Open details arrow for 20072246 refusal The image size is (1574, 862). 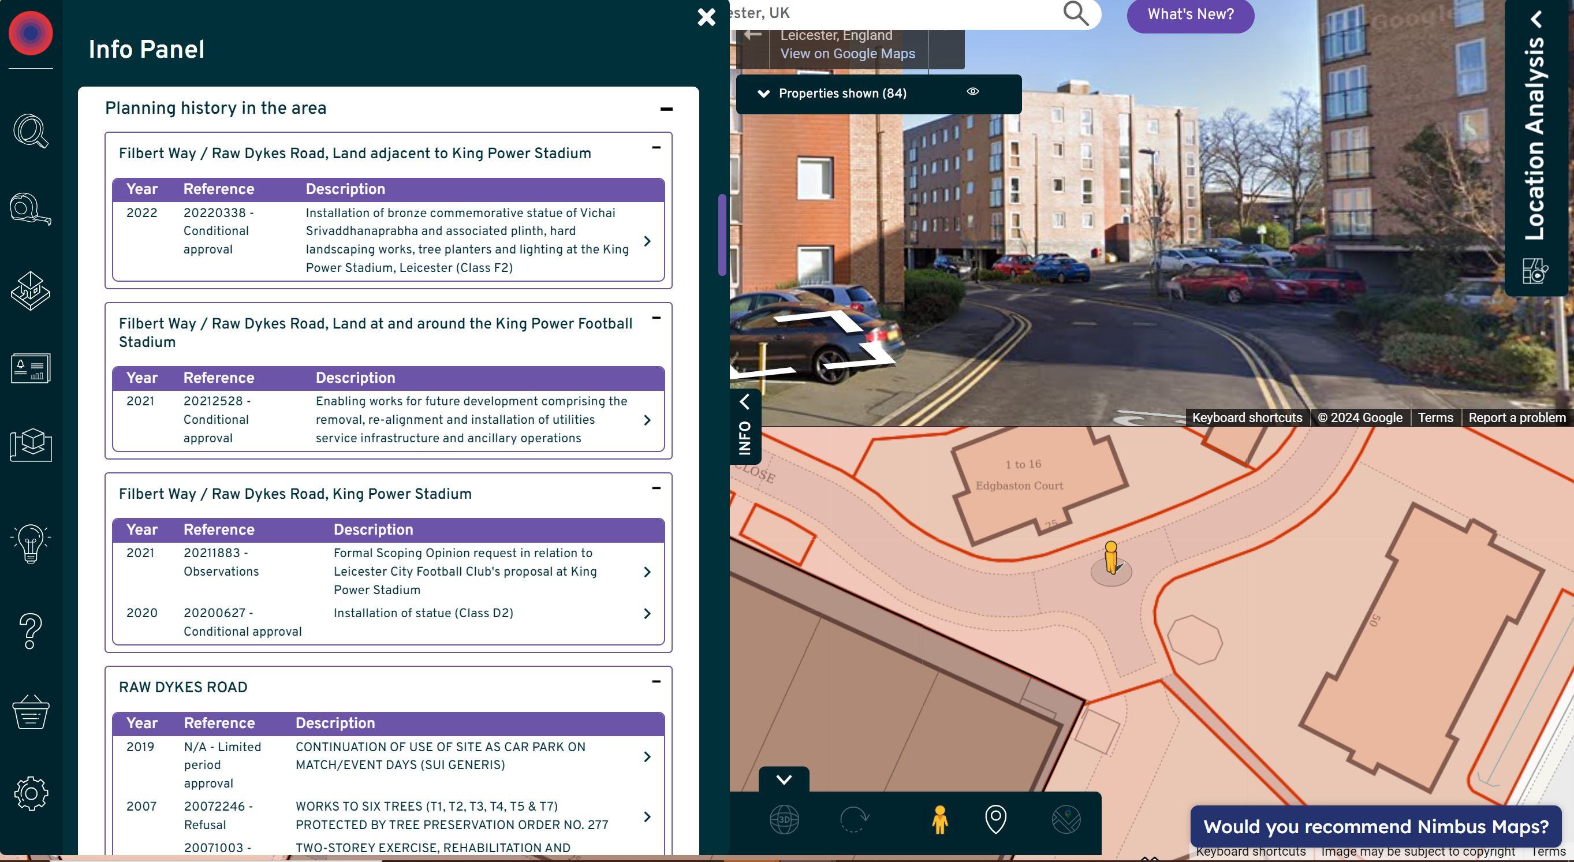648,817
